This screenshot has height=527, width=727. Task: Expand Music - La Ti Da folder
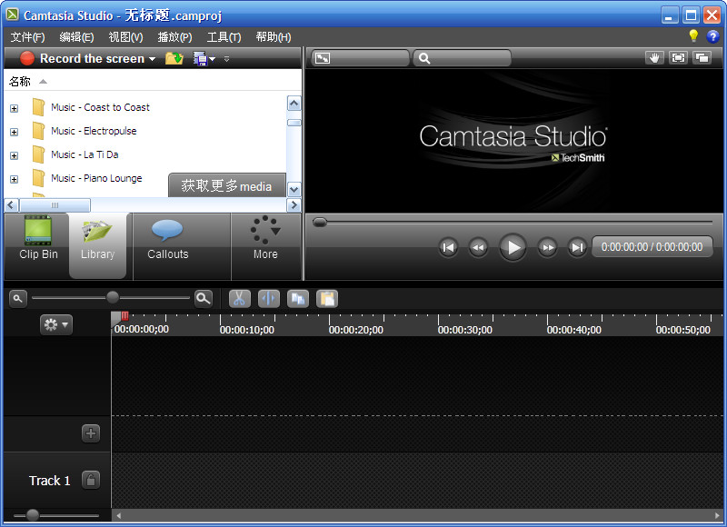15,155
